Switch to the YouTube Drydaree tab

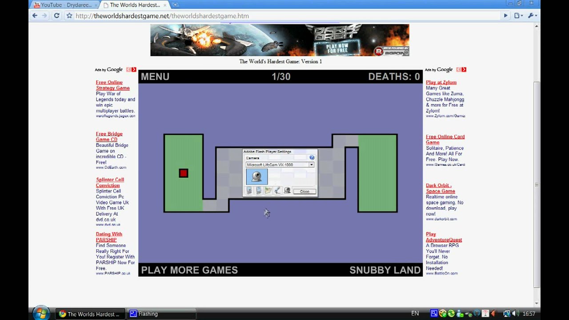coord(66,5)
